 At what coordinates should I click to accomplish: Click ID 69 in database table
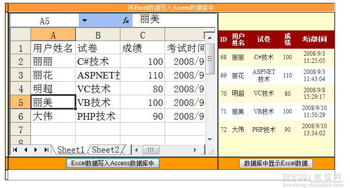pyautogui.click(x=224, y=76)
